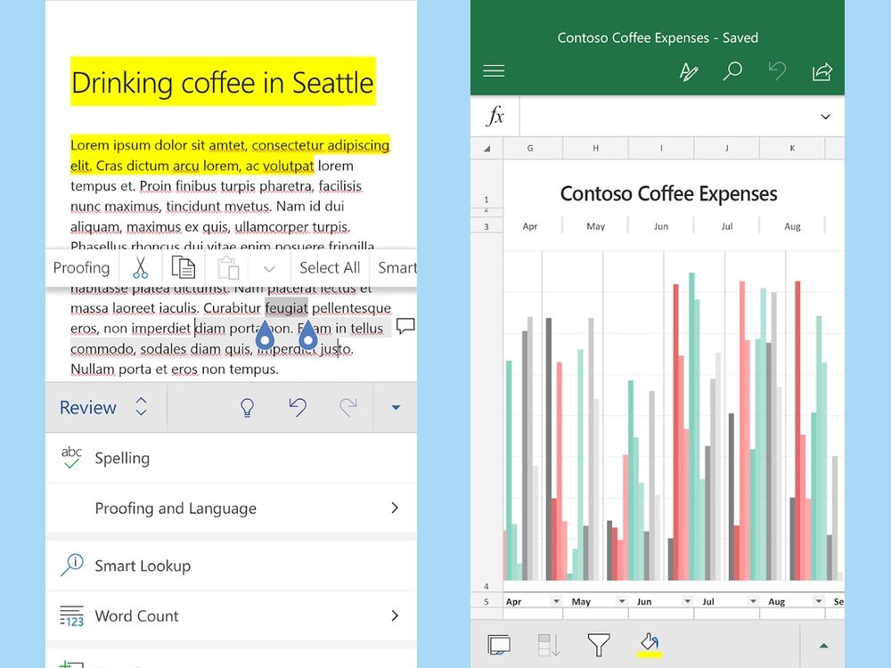
Task: Copy text using the copy icon
Action: click(184, 267)
